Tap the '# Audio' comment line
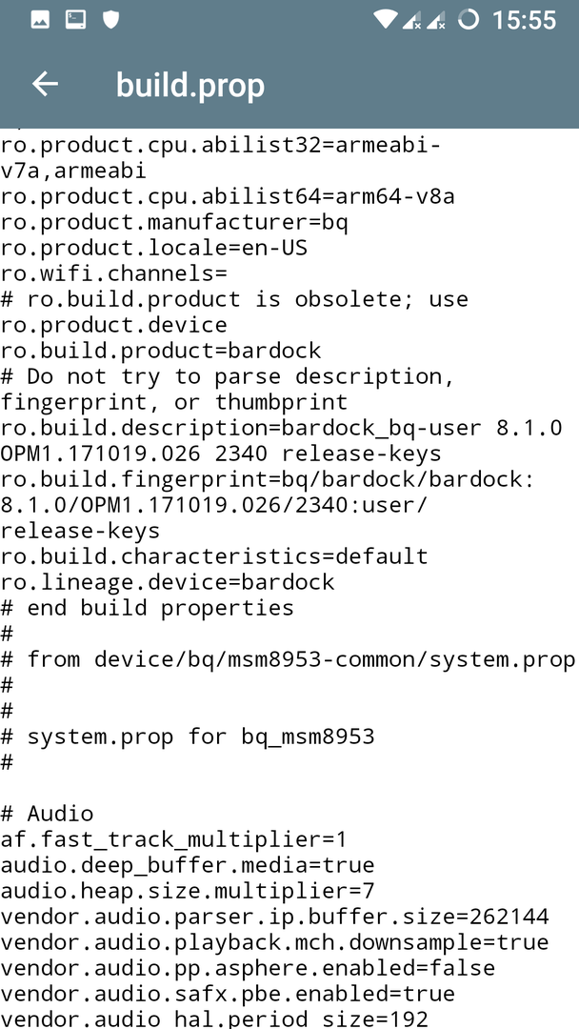The image size is (579, 1029). tap(48, 814)
